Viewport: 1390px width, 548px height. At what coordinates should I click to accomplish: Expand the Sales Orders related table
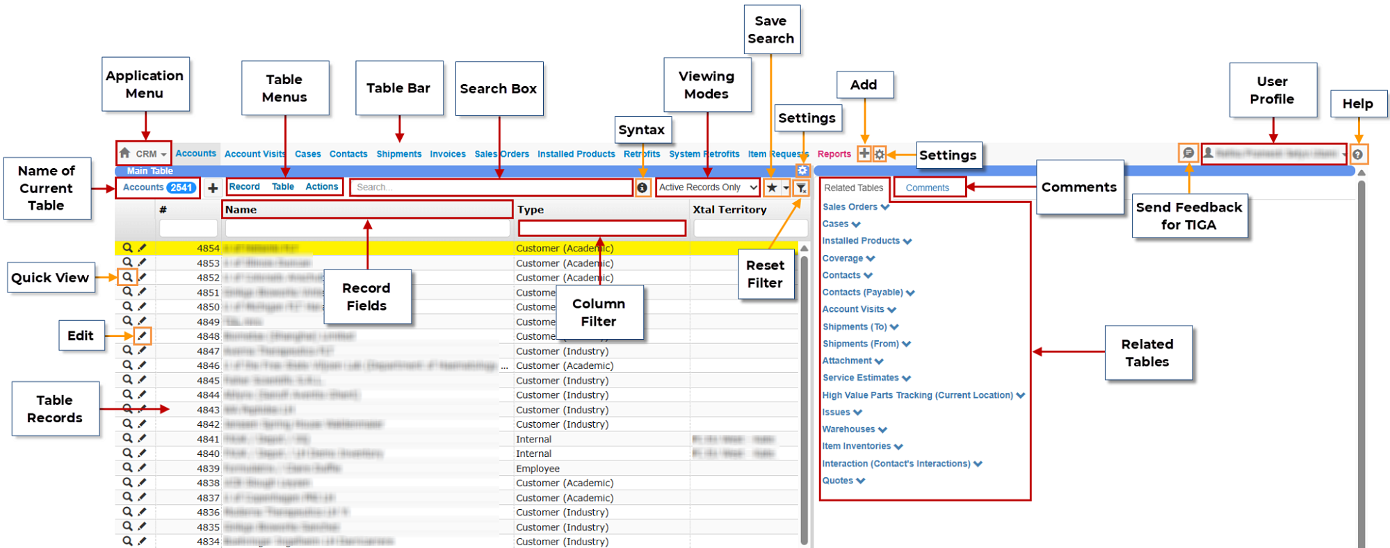click(x=855, y=207)
